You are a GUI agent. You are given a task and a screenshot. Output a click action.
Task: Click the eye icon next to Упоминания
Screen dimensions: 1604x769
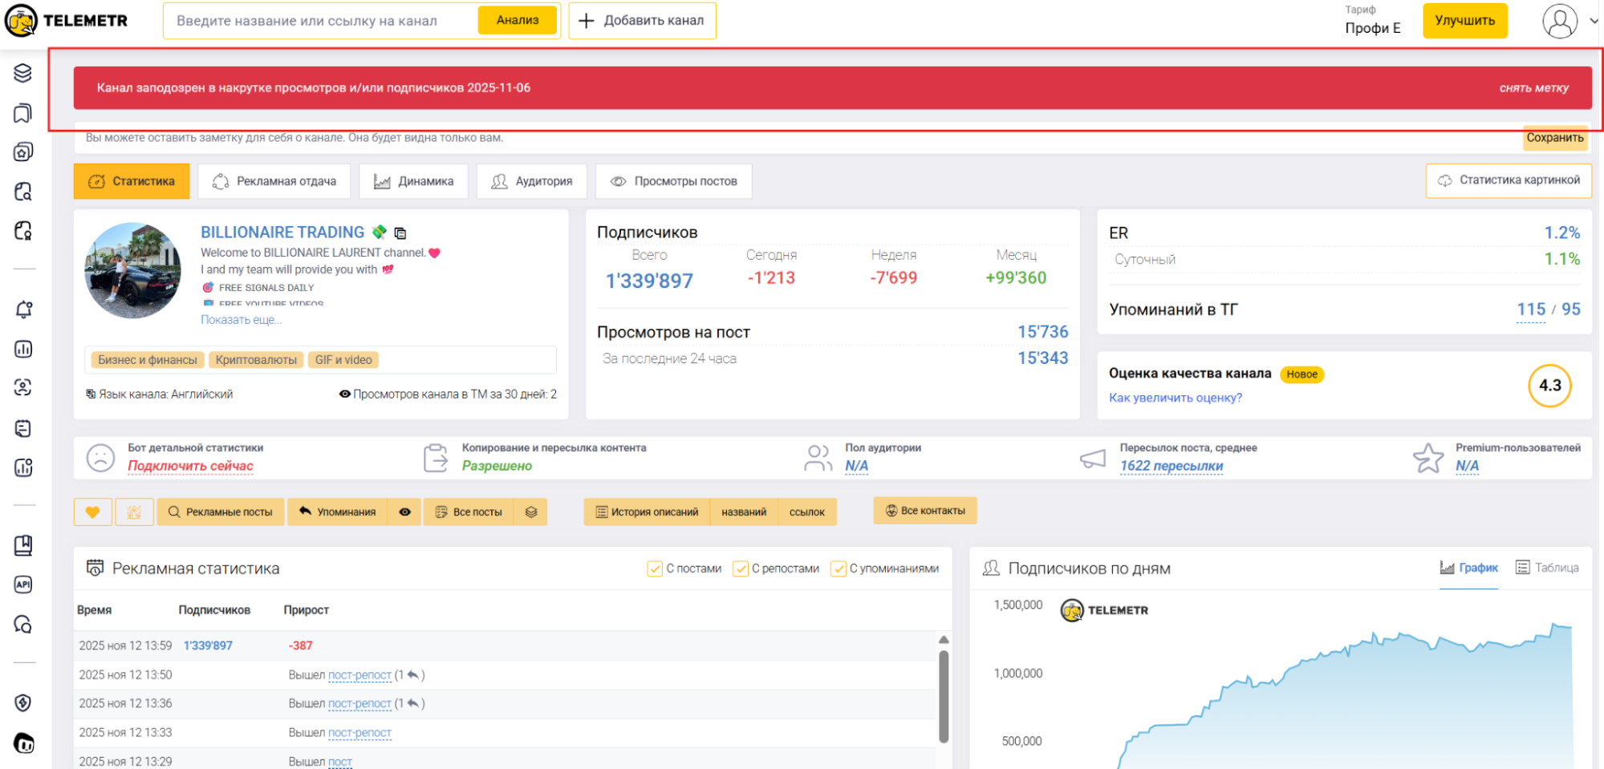(x=405, y=512)
